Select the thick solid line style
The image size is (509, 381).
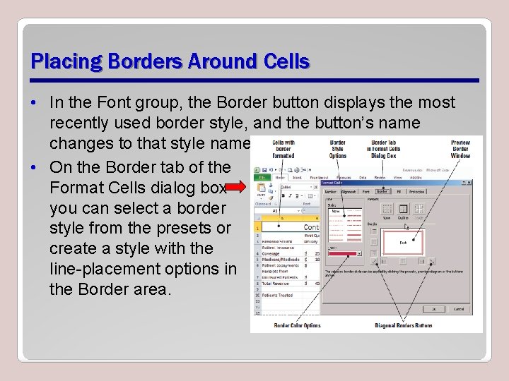click(x=354, y=234)
